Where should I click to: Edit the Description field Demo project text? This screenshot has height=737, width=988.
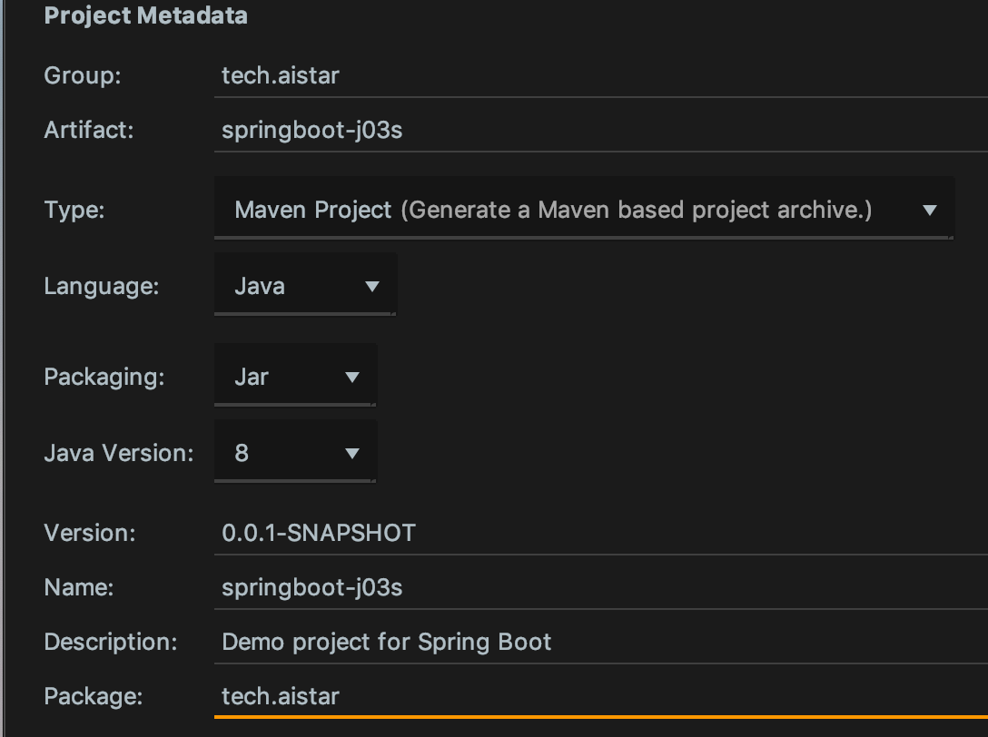pos(601,643)
